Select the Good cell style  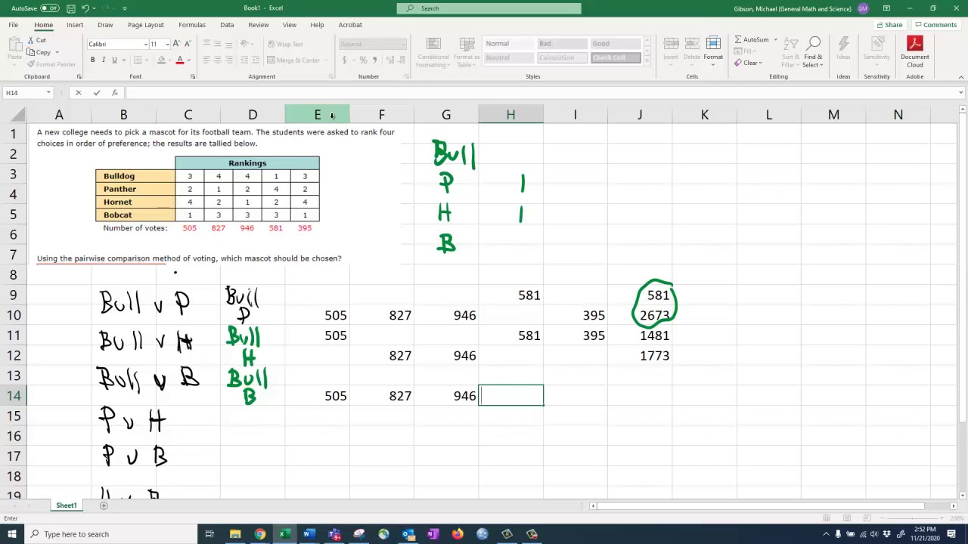[x=616, y=44]
